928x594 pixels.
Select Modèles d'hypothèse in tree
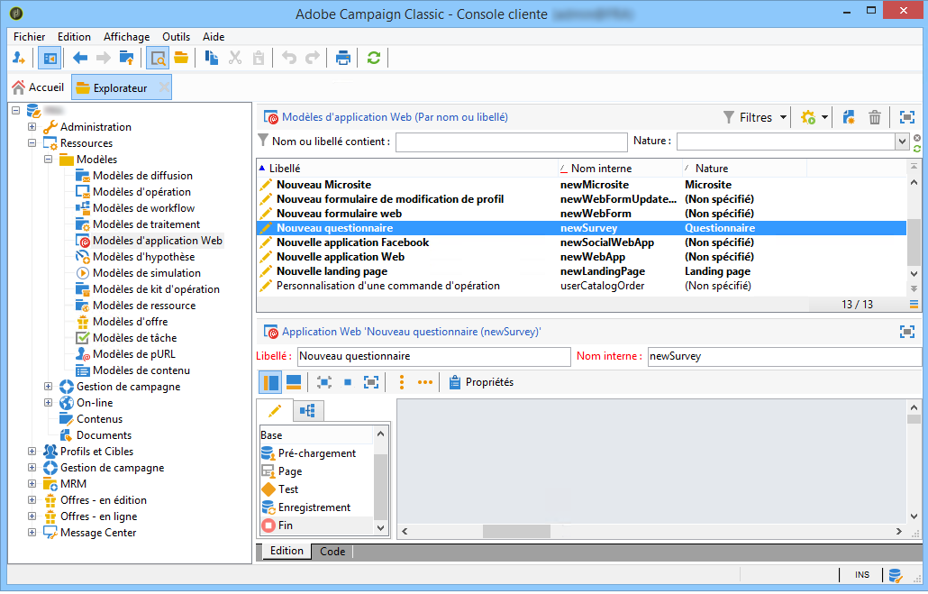[144, 256]
